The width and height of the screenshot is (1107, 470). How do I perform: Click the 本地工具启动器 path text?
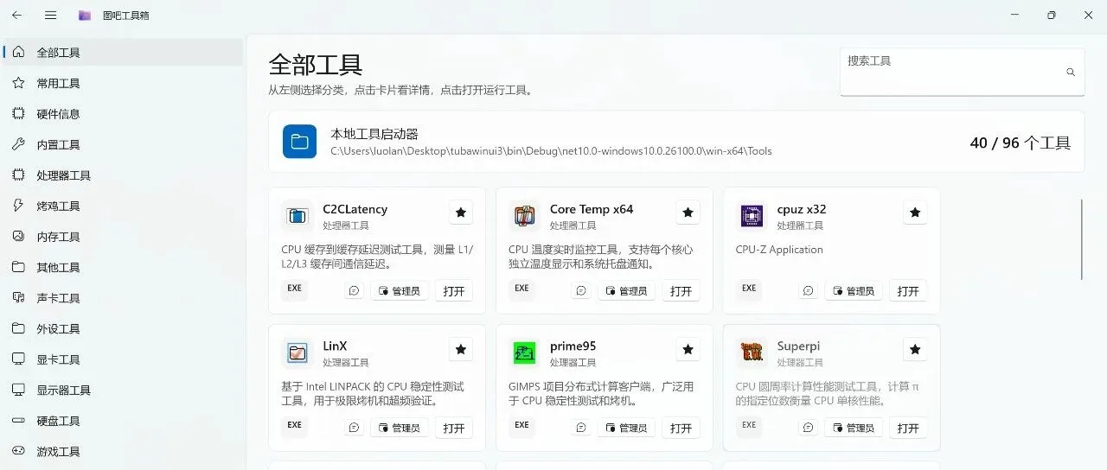pyautogui.click(x=551, y=151)
